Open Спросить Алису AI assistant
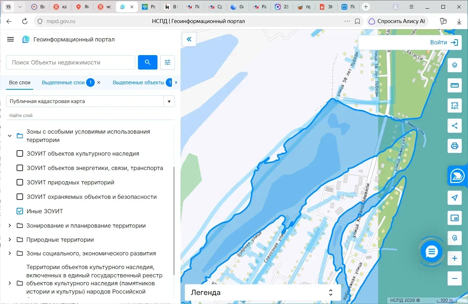This screenshot has width=468, height=304. (x=397, y=21)
